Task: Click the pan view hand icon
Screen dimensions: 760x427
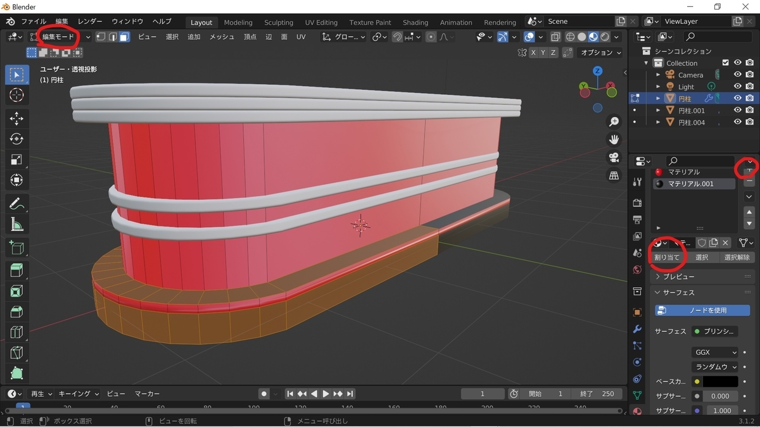Action: pyautogui.click(x=614, y=139)
